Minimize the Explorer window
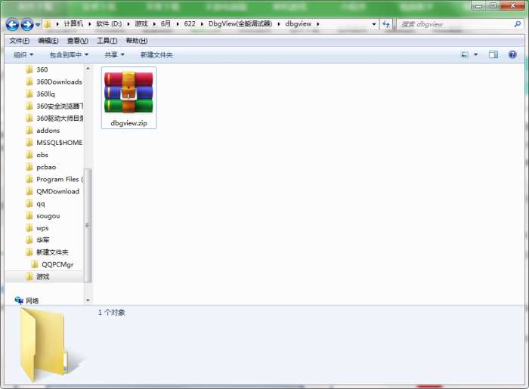 (x=478, y=5)
